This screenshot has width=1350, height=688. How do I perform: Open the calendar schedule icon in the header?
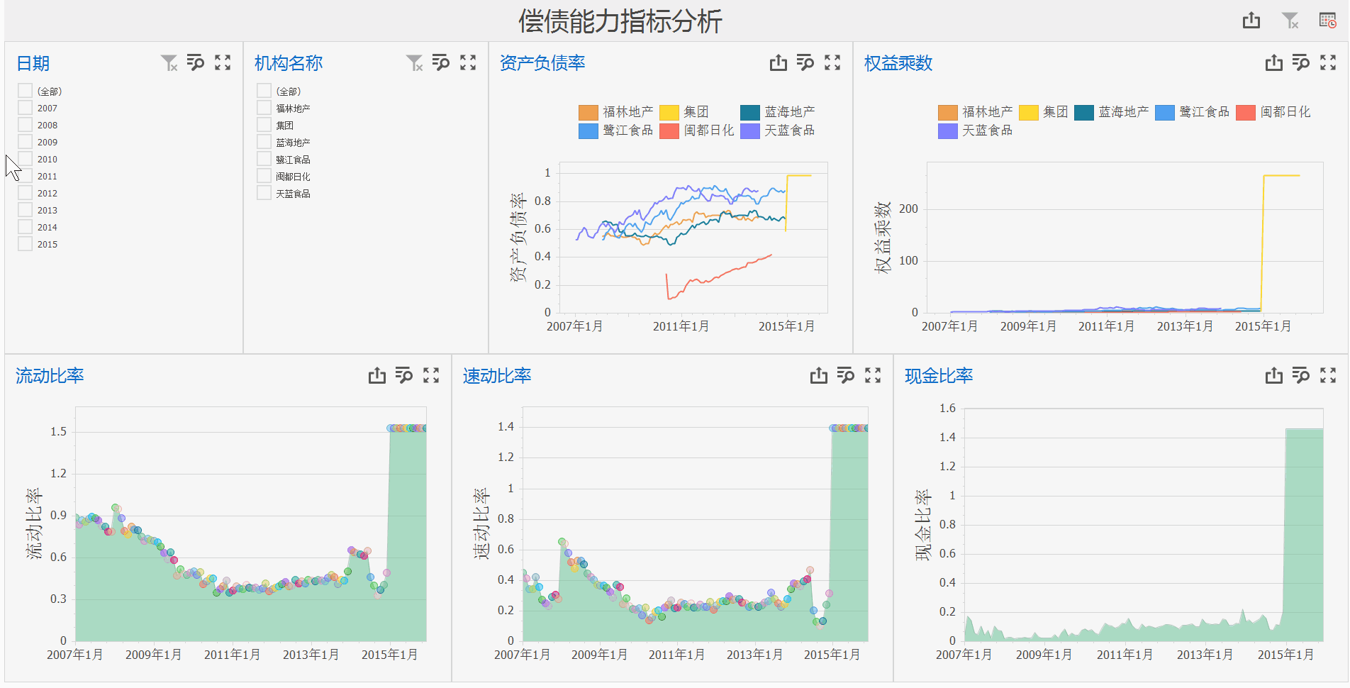click(1327, 21)
